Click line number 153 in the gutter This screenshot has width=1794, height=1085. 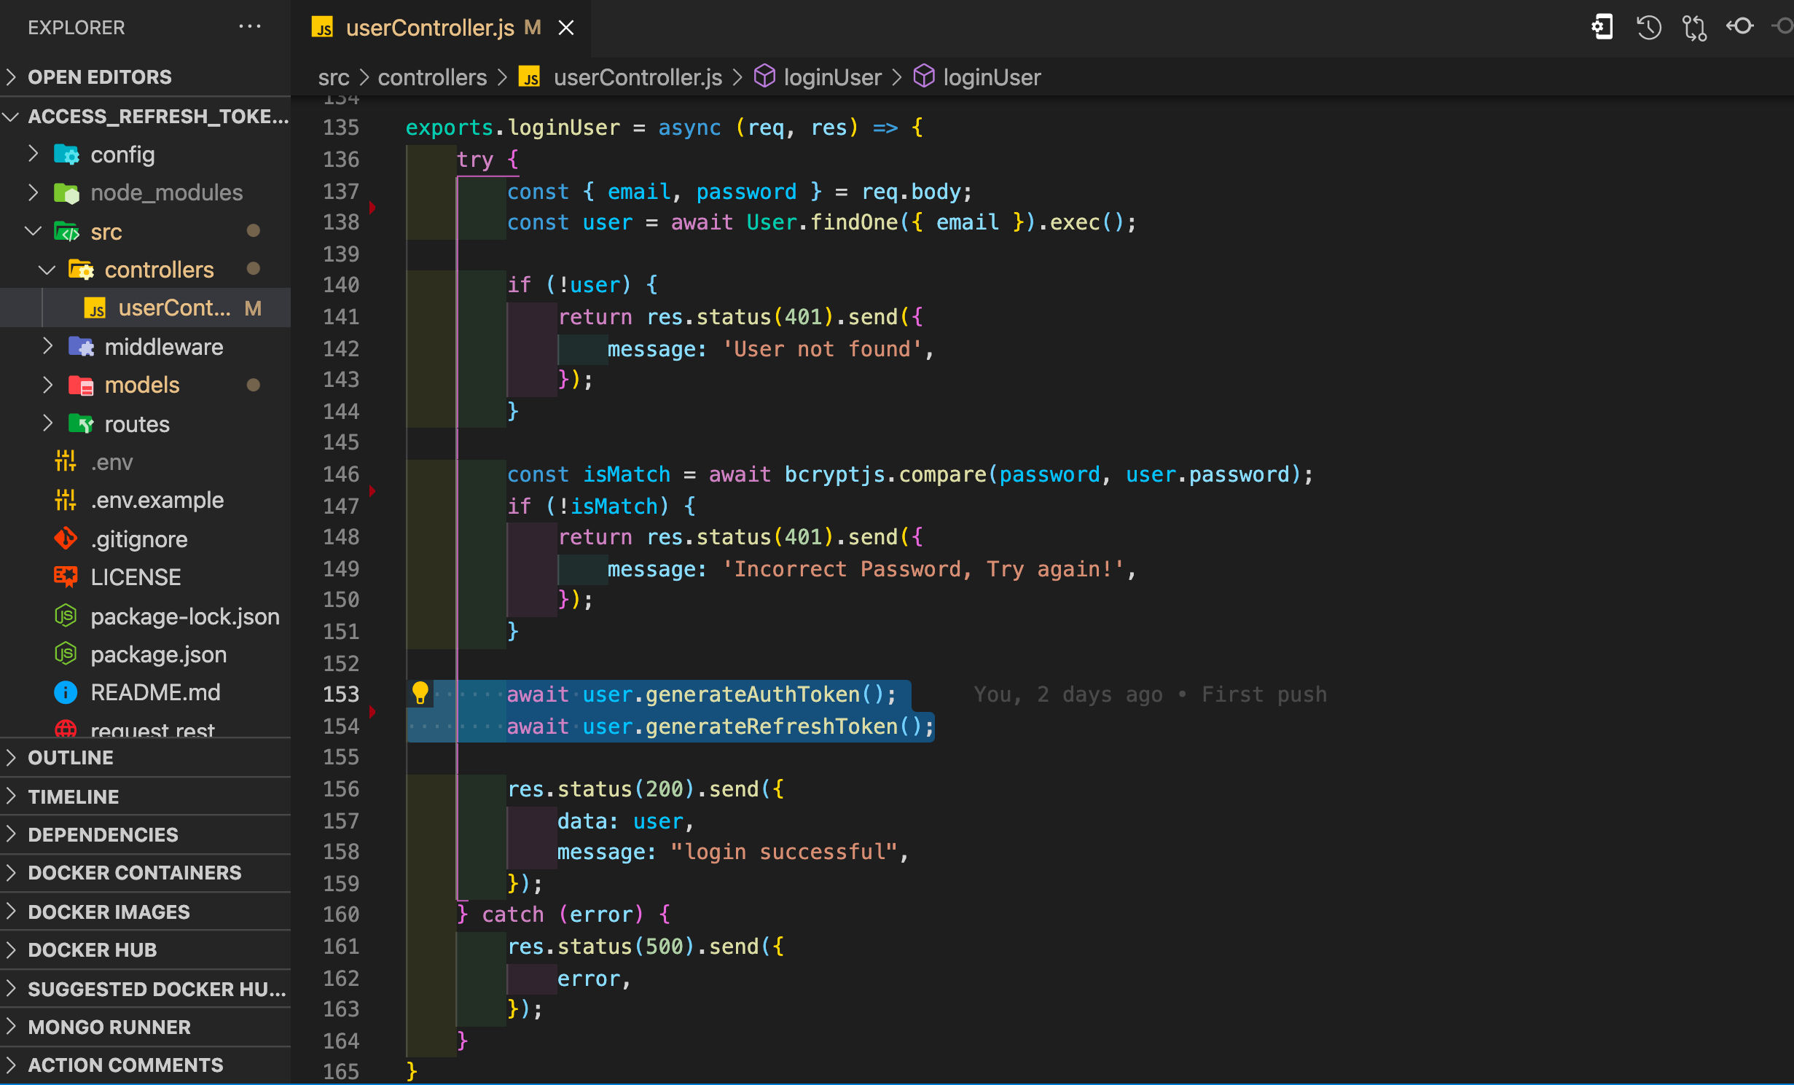point(341,694)
